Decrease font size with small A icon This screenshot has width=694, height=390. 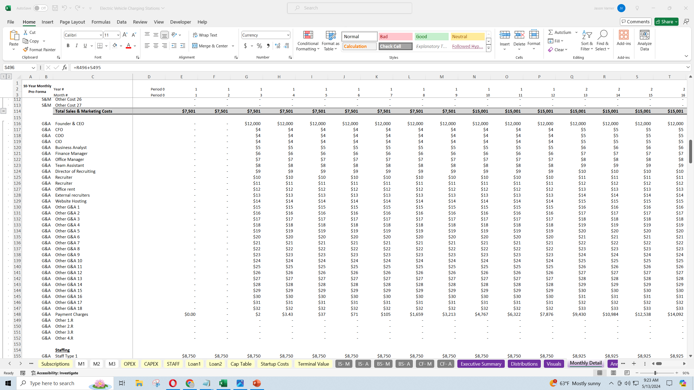pos(134,35)
